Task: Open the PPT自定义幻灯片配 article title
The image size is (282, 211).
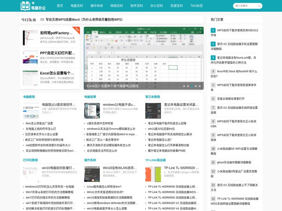Action: tap(58, 53)
